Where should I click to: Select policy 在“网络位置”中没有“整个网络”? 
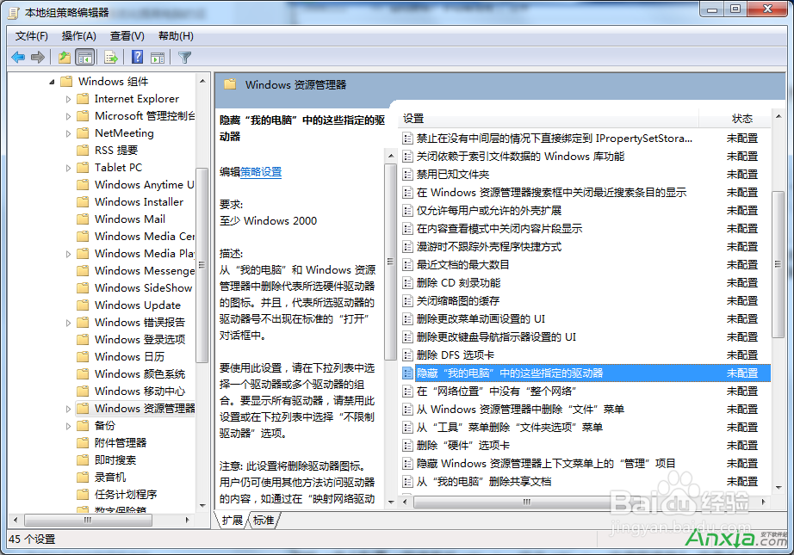point(586,391)
